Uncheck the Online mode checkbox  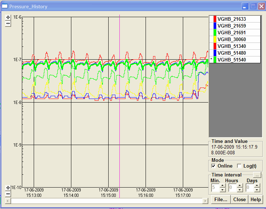(213, 166)
